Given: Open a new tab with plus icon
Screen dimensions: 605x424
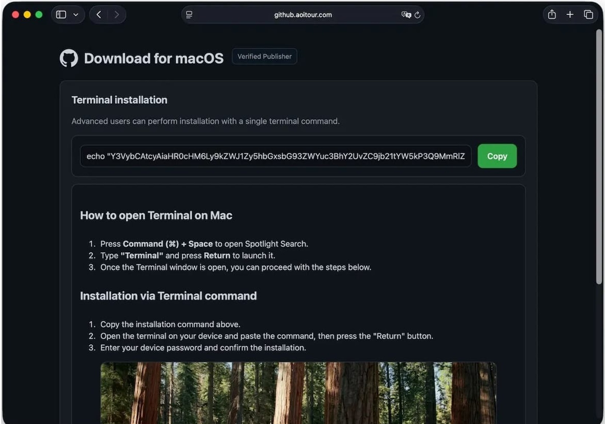Looking at the screenshot, I should (x=570, y=14).
